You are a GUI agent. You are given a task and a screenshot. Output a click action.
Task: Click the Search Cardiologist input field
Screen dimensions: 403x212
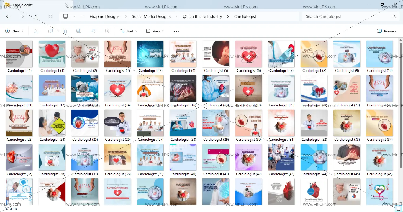point(347,16)
